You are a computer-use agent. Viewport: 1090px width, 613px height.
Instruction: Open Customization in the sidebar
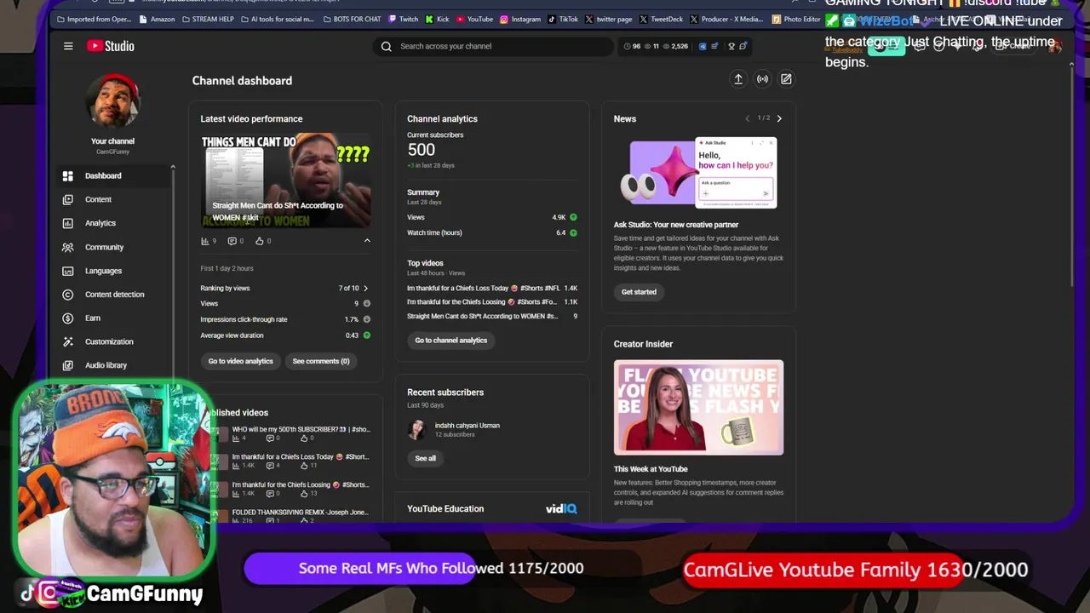coord(114,341)
